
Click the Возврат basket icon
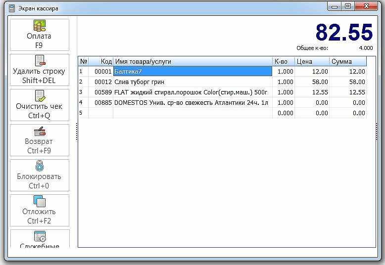click(x=40, y=132)
